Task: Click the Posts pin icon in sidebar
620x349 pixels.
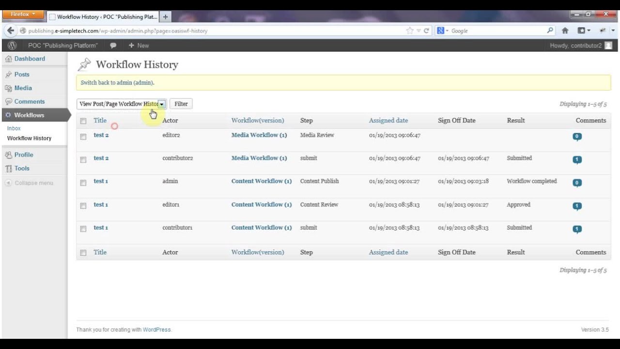Action: coord(8,75)
